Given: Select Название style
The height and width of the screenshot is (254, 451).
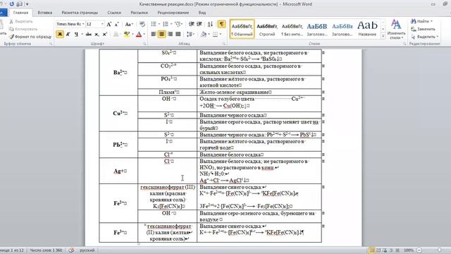Looking at the screenshot, I should 367,29.
